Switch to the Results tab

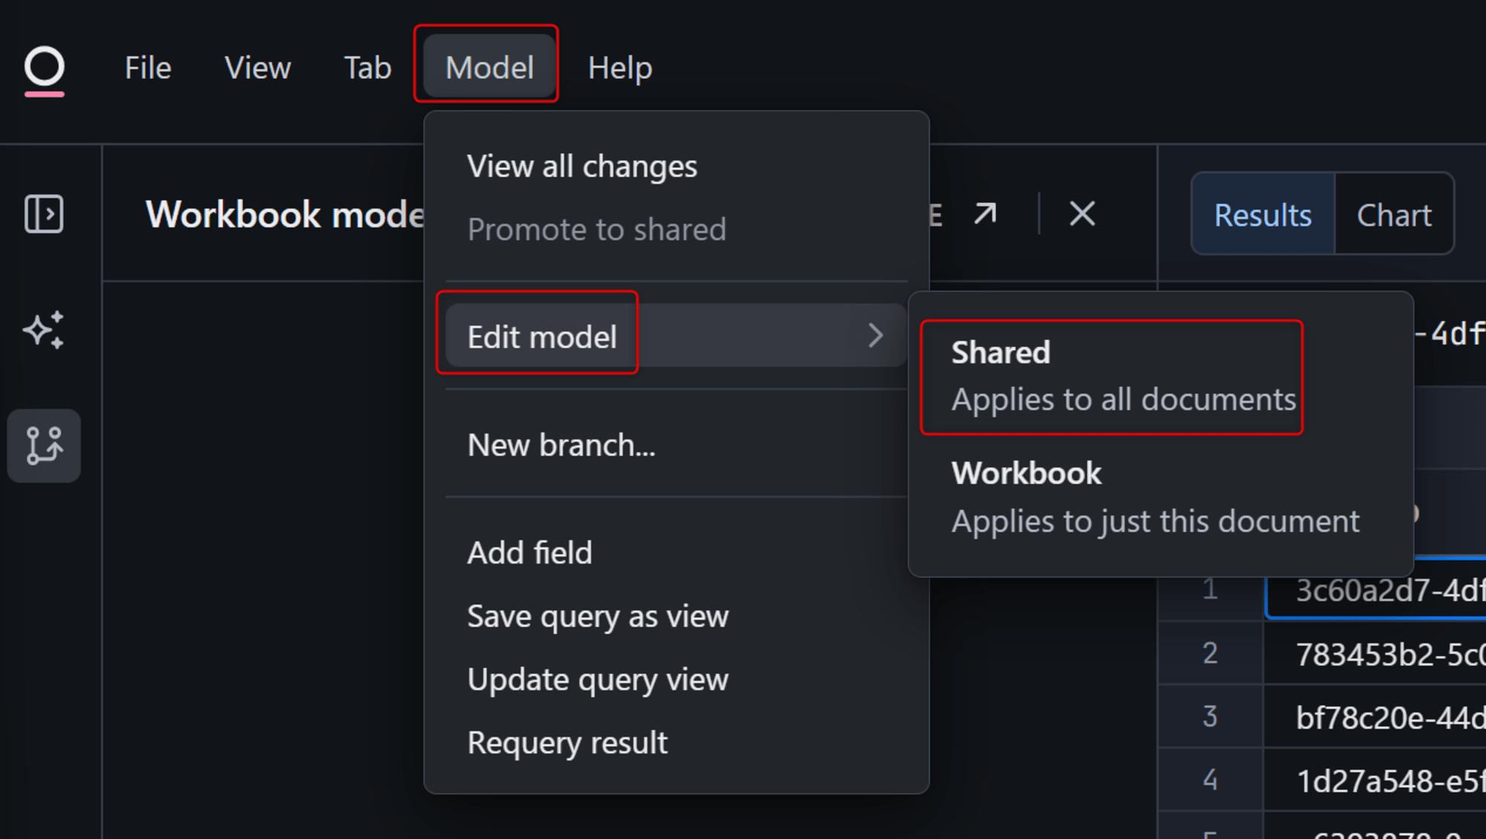[1262, 215]
